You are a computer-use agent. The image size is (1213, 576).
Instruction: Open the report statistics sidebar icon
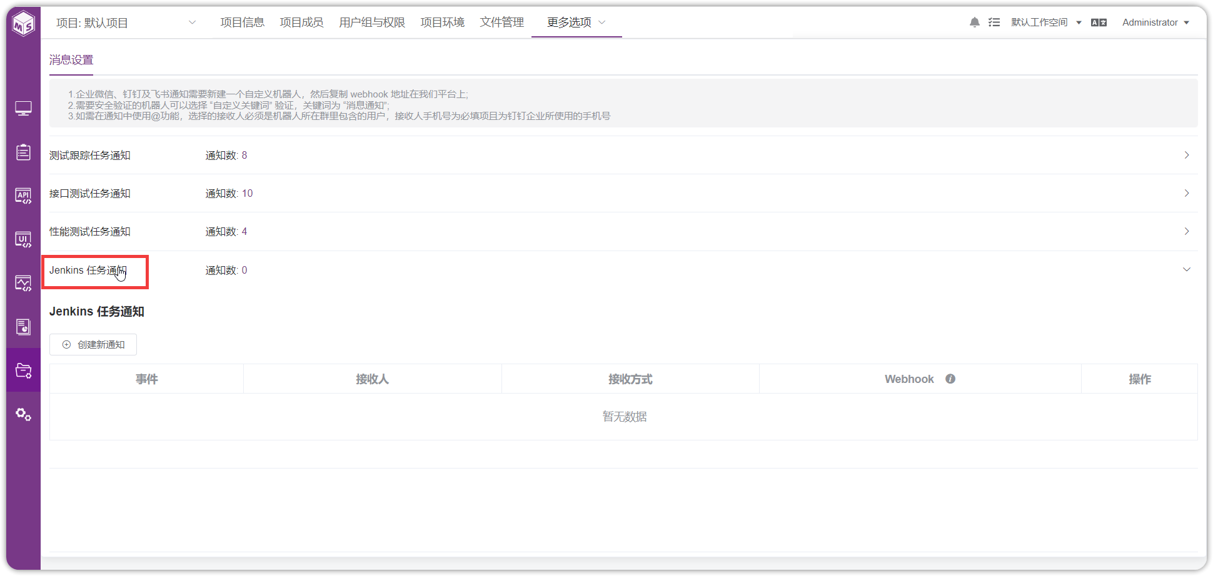point(24,327)
